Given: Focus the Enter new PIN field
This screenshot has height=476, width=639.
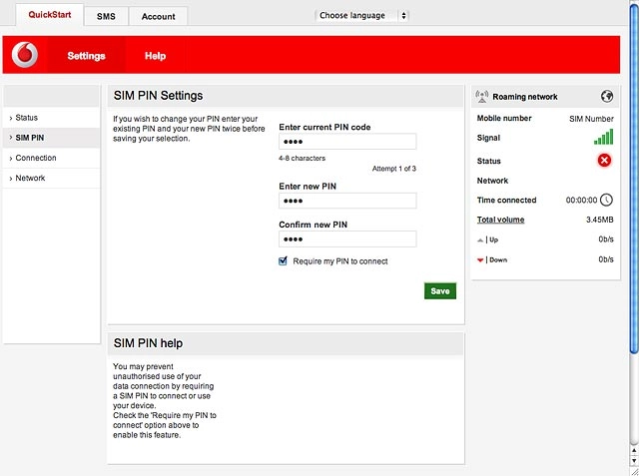Looking at the screenshot, I should pos(347,201).
